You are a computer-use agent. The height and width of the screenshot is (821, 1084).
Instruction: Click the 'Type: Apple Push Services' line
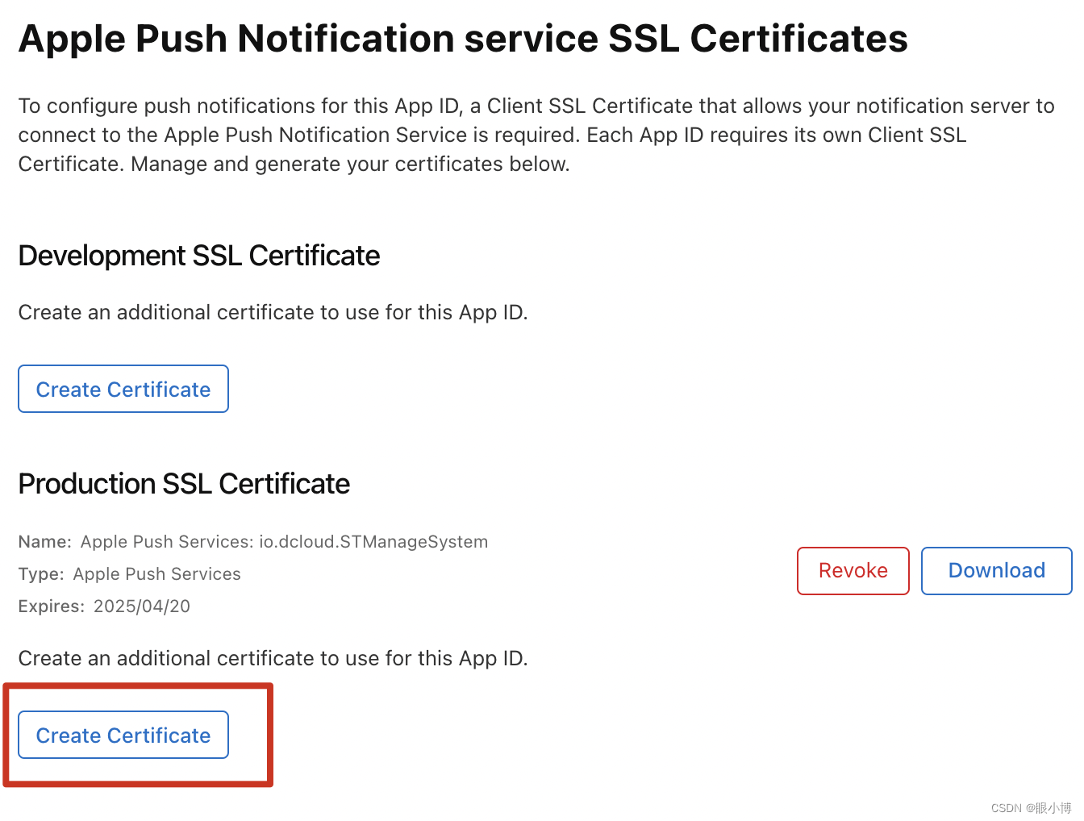coord(130,574)
